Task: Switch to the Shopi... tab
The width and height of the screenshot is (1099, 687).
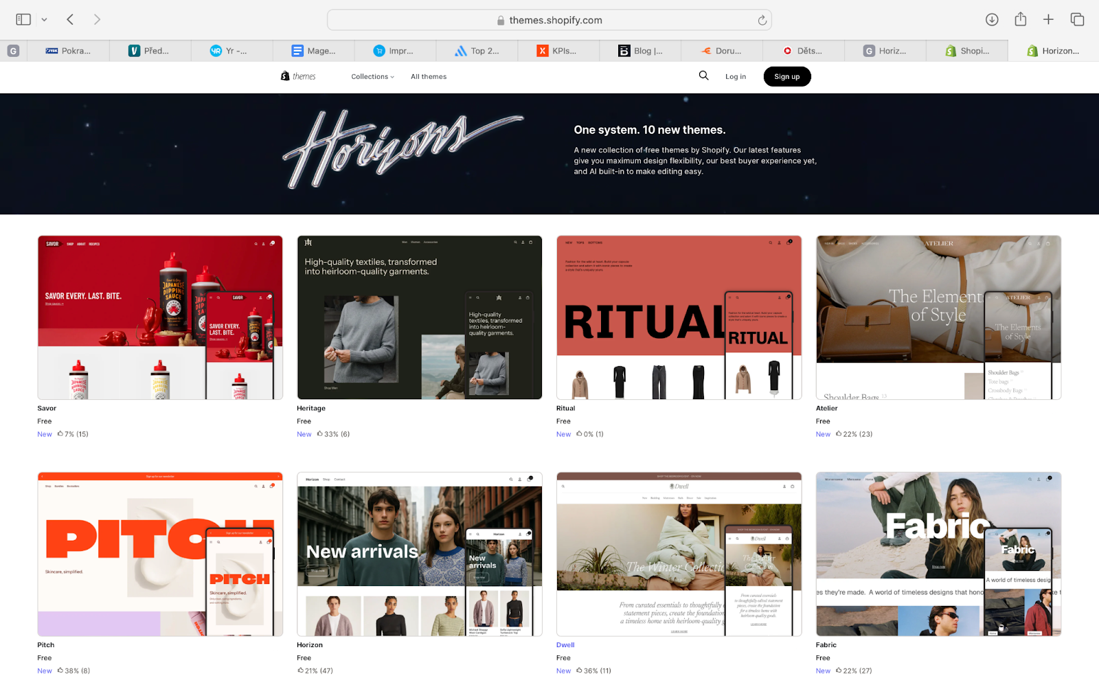Action: pos(967,51)
